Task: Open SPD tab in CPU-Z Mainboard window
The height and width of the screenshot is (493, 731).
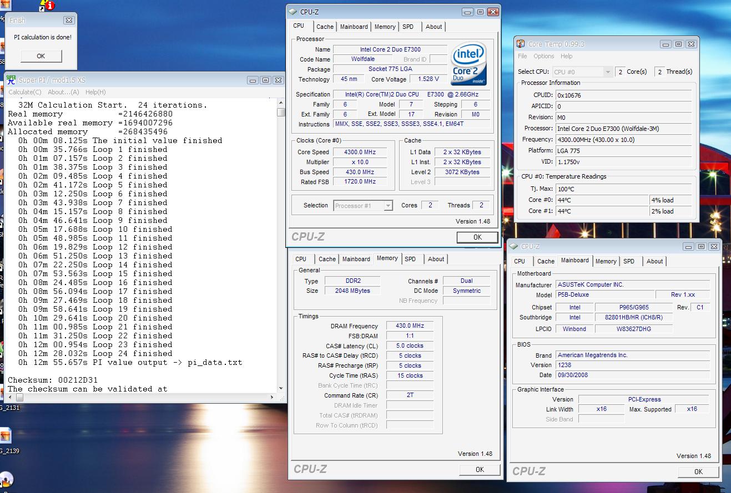Action: pyautogui.click(x=629, y=261)
